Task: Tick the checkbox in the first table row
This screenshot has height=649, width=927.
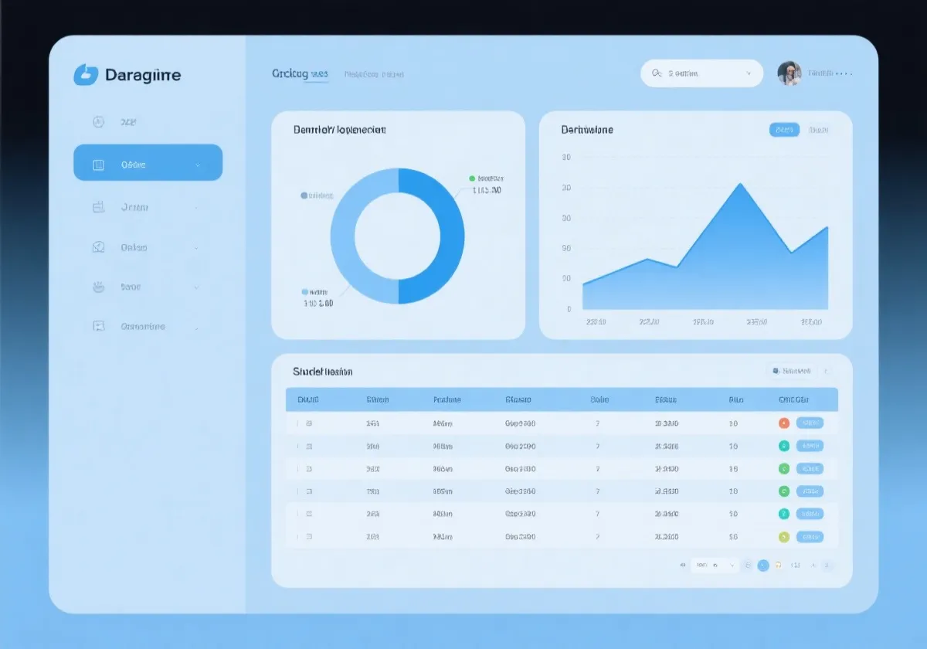Action: click(309, 423)
